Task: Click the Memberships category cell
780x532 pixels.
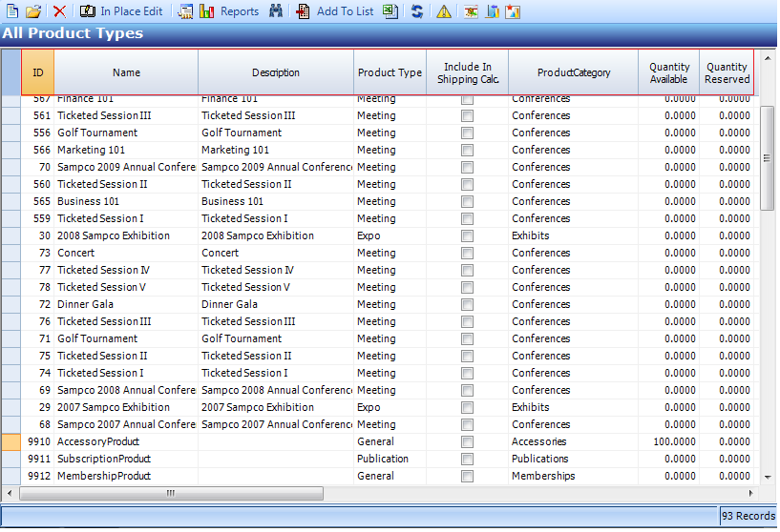Action: [573, 476]
